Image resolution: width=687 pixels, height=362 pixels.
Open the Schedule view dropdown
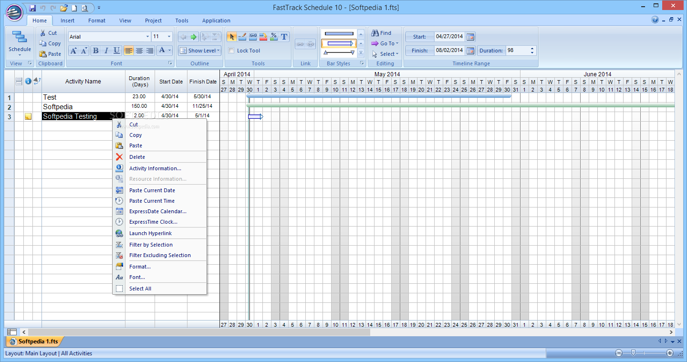pyautogui.click(x=20, y=44)
